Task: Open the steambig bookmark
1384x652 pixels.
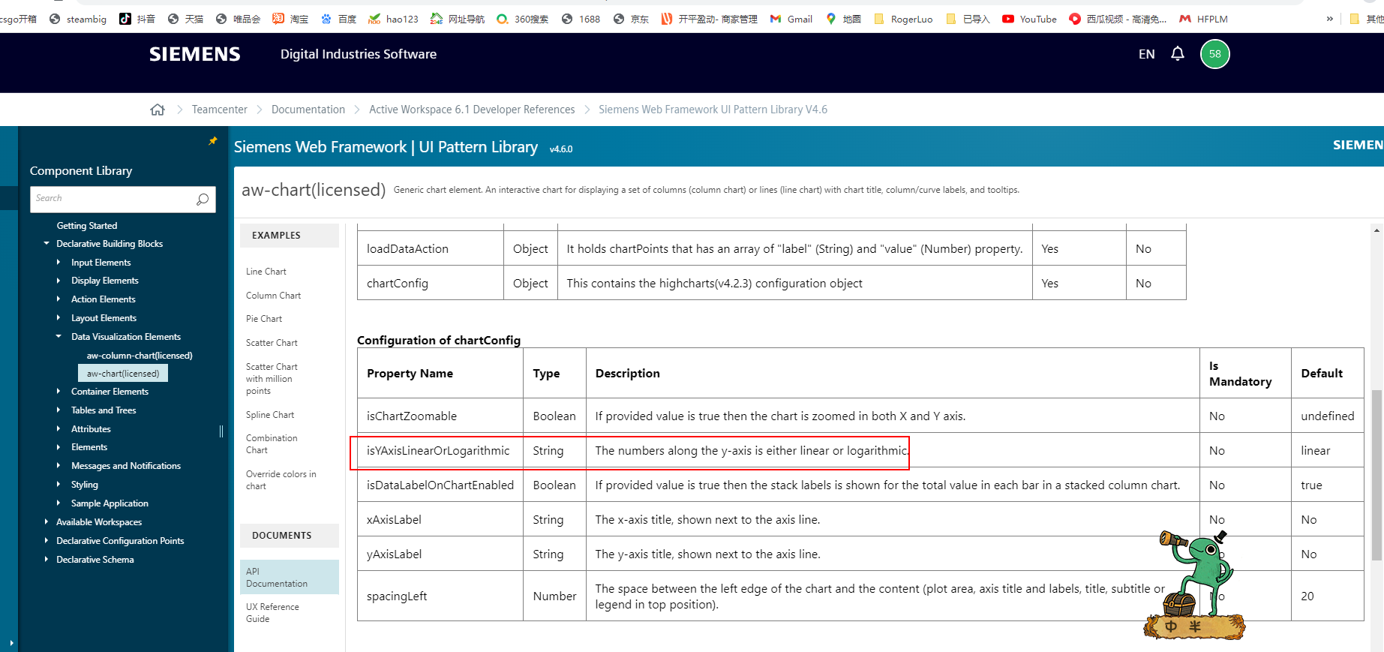Action: [x=78, y=19]
